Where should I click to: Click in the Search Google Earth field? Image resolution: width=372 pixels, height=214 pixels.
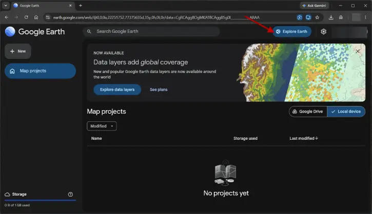click(151, 31)
